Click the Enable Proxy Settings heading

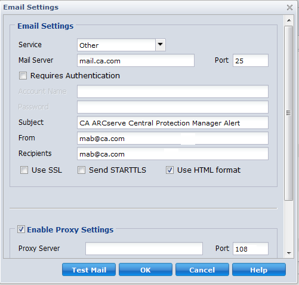pos(70,229)
